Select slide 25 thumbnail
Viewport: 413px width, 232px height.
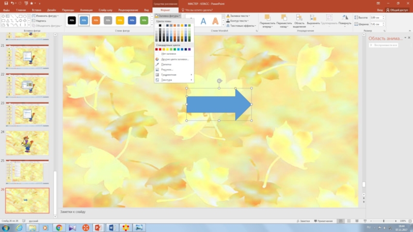pos(27,172)
